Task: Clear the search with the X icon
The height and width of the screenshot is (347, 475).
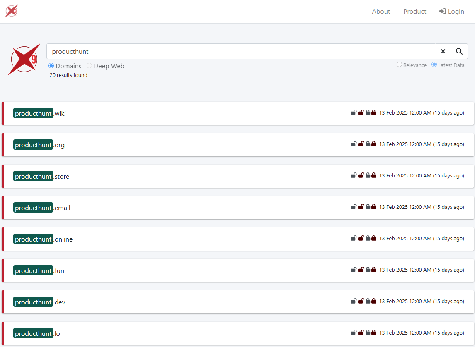Action: (x=443, y=51)
